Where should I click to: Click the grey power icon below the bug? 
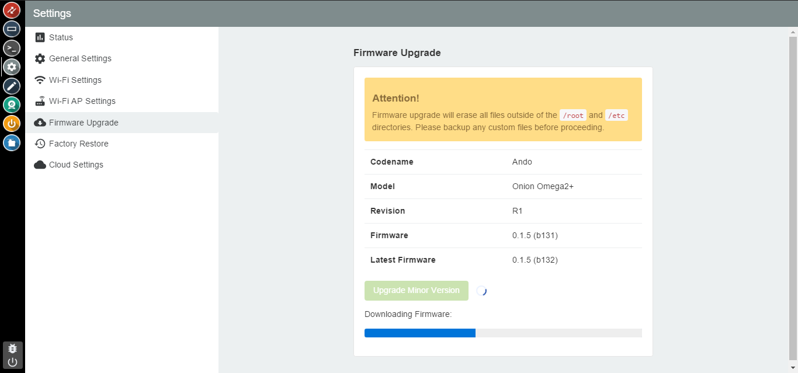12,362
